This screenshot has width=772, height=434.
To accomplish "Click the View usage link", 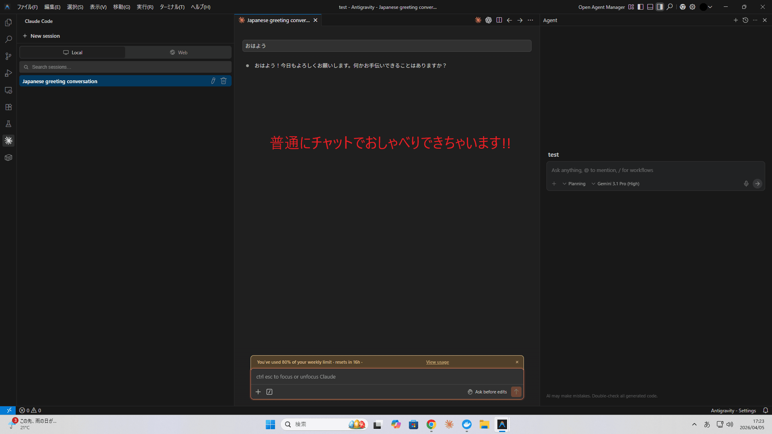I will [437, 362].
